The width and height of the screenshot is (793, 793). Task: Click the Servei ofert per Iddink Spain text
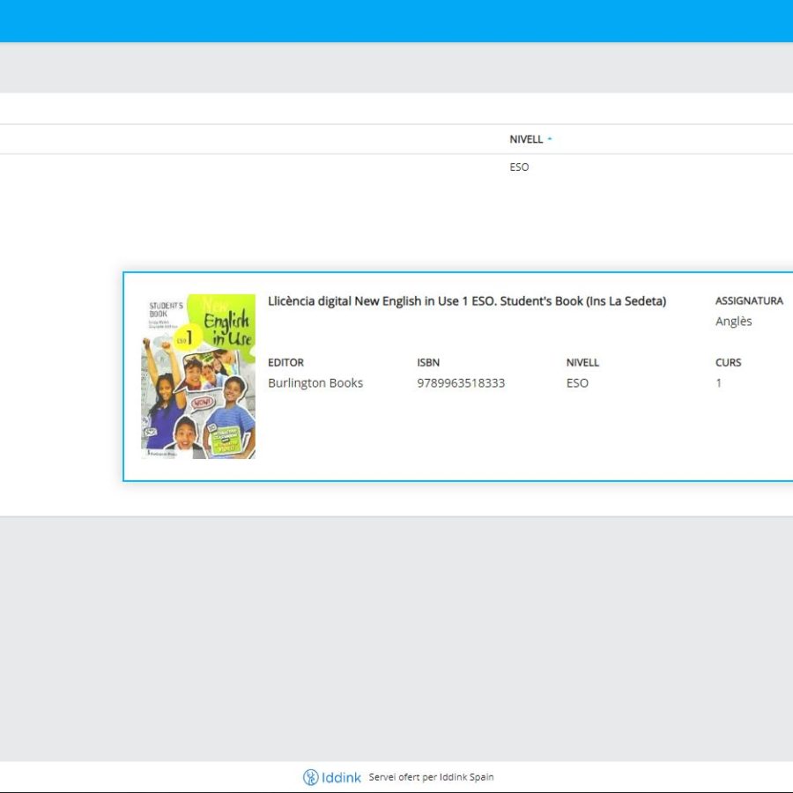(x=430, y=777)
